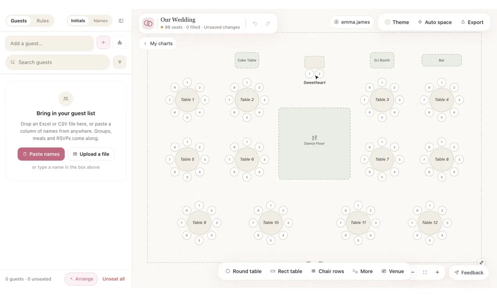Viewport: 497px width, 297px height.
Task: Click the Unseat all link
Action: (x=113, y=279)
